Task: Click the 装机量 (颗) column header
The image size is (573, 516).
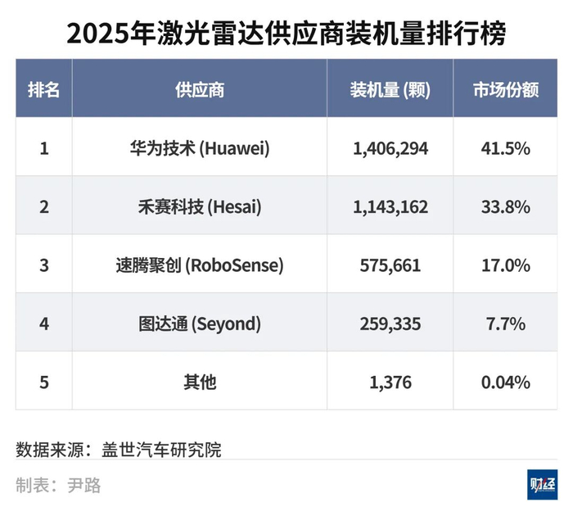Action: 390,90
